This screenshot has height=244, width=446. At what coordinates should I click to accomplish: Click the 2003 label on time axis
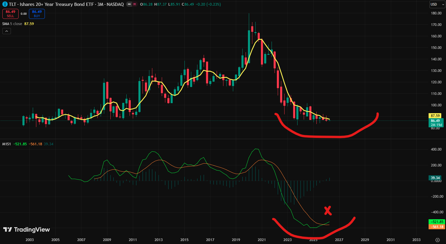click(x=29, y=240)
